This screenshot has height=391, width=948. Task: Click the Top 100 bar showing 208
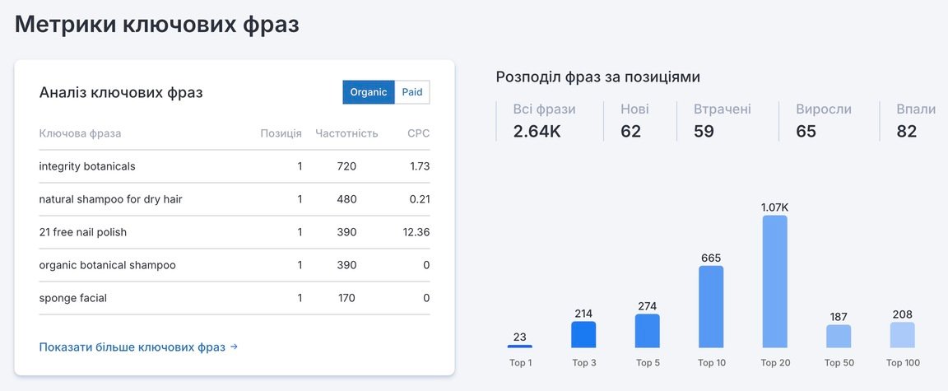point(903,335)
